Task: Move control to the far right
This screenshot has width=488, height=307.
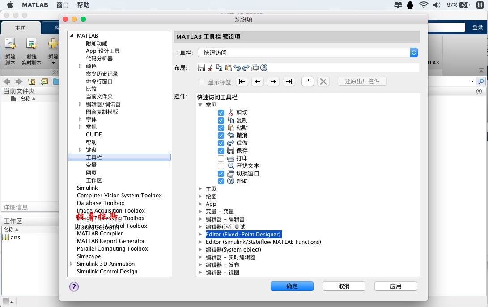Action: click(x=289, y=81)
